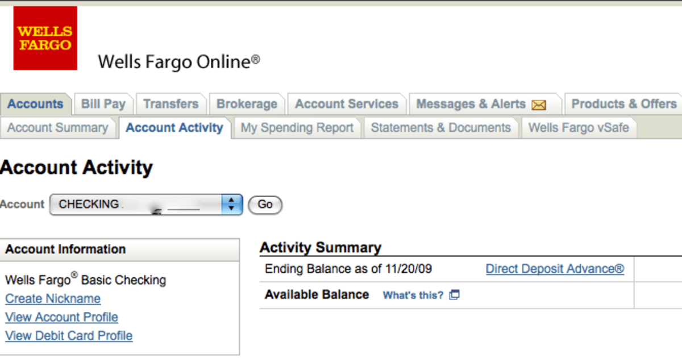This screenshot has width=682, height=358.
Task: Open the Account dropdown showing CHECKING
Action: coord(136,205)
